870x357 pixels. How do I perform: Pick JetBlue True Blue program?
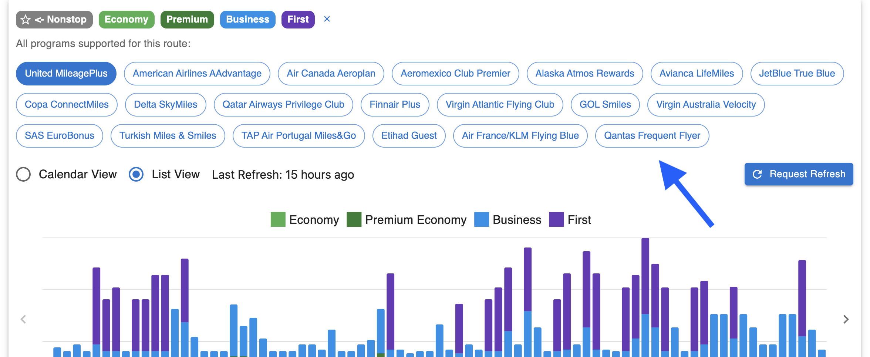[797, 74]
